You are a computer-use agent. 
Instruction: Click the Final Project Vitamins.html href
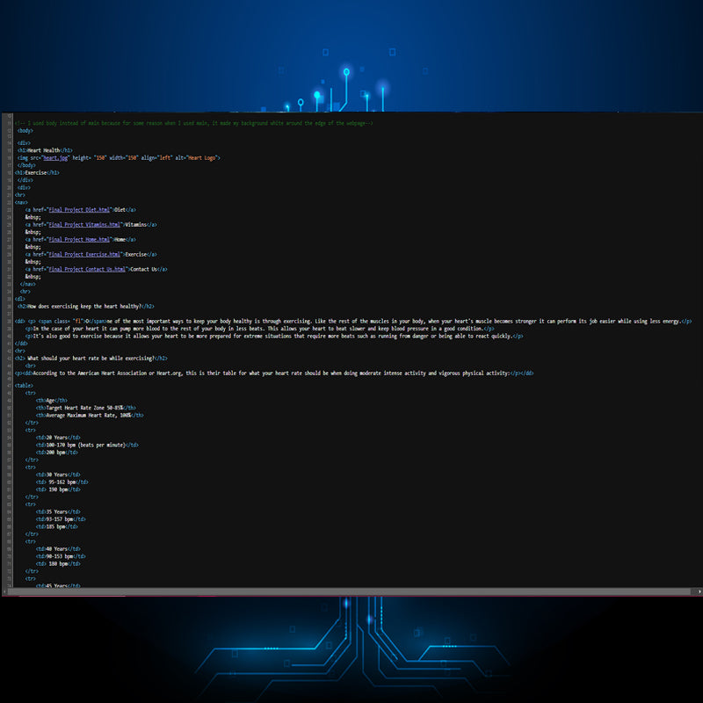pyautogui.click(x=85, y=224)
